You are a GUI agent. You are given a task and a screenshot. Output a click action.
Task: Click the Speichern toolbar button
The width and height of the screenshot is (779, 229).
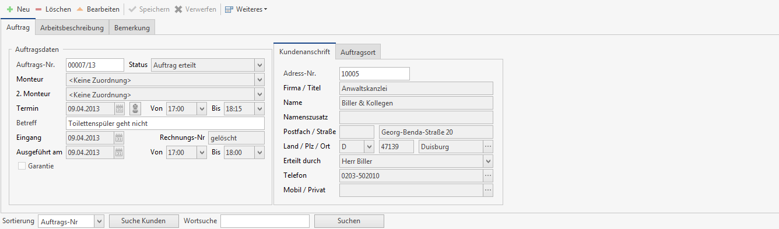(x=149, y=9)
